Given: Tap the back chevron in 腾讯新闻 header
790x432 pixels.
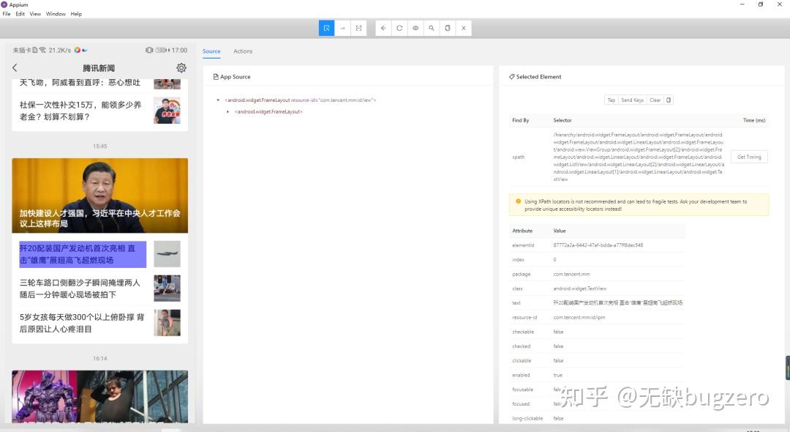Looking at the screenshot, I should point(15,67).
